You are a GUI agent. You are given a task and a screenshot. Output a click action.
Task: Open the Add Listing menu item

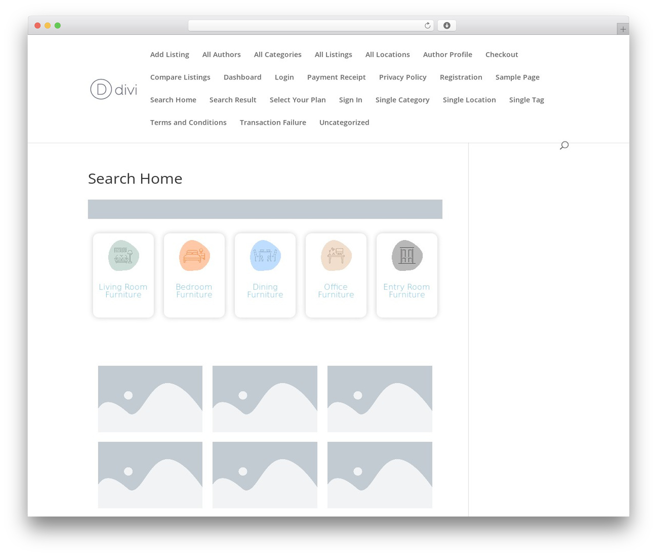pyautogui.click(x=169, y=54)
